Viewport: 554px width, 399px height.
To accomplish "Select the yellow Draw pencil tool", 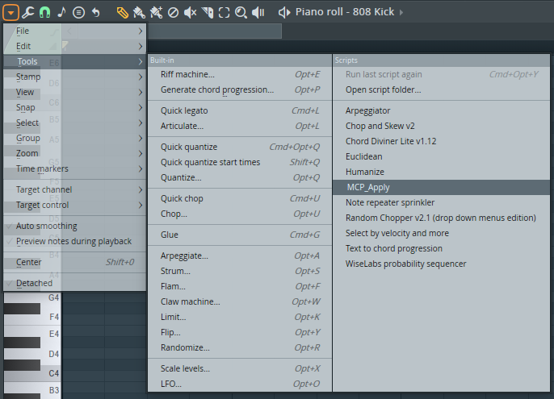I will tap(122, 13).
